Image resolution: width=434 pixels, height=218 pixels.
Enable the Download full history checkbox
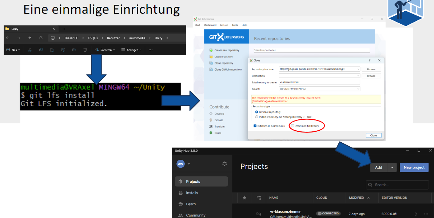click(292, 126)
